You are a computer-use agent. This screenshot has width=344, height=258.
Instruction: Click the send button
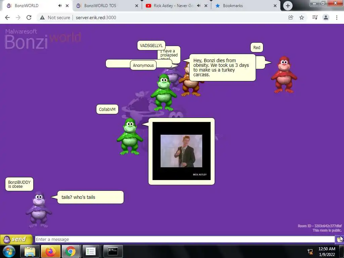(16, 239)
